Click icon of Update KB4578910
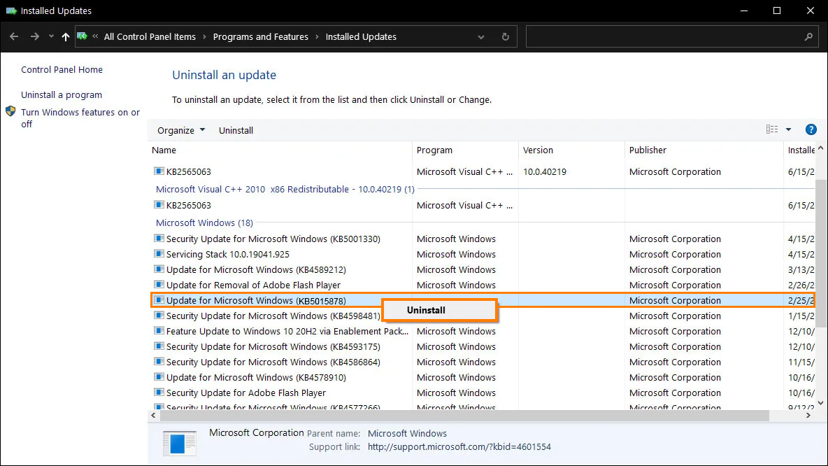This screenshot has width=828, height=466. 159,376
